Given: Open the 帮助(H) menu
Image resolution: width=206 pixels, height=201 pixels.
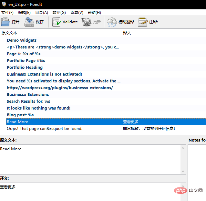Looking at the screenshot, I should coord(94,13).
